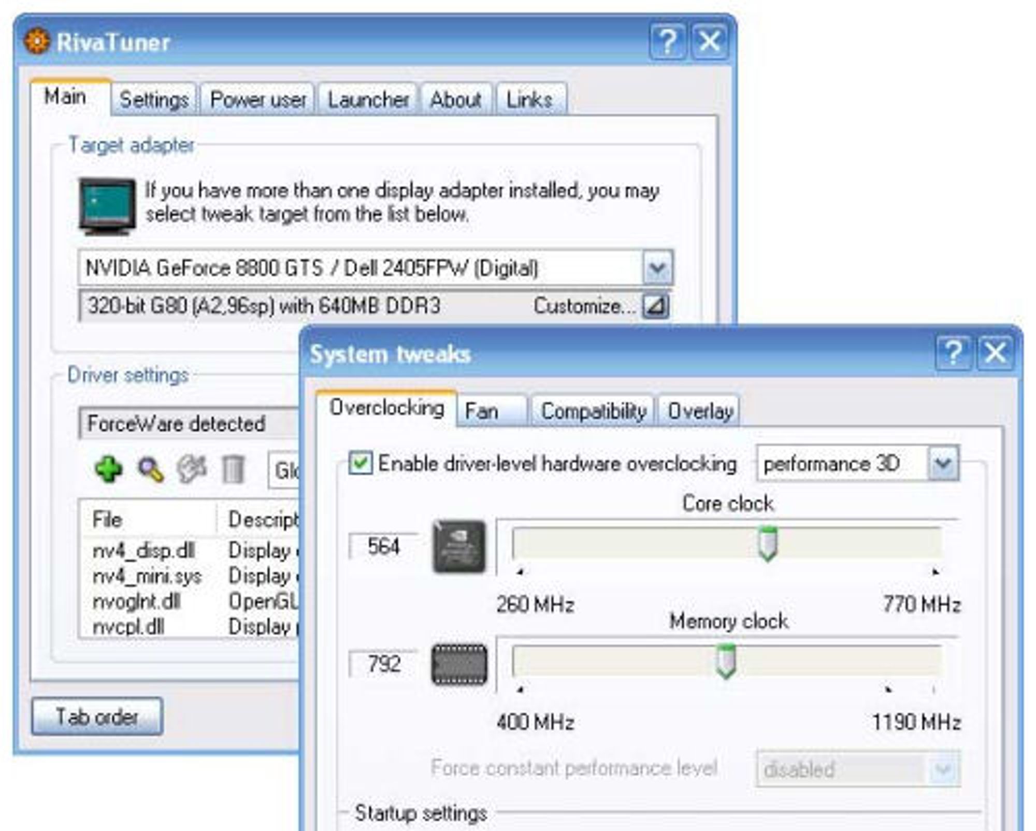The height and width of the screenshot is (831, 1036).
Task: Switch to the Compatibility tab
Action: point(594,411)
